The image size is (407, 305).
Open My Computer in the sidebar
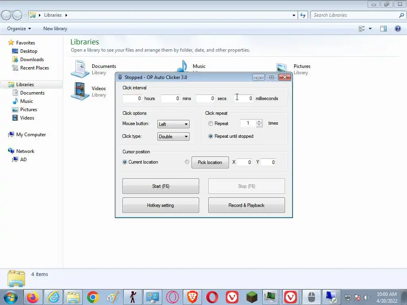31,134
